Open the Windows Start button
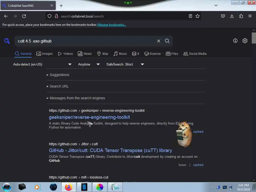This screenshot has width=256, height=192. (7, 187)
